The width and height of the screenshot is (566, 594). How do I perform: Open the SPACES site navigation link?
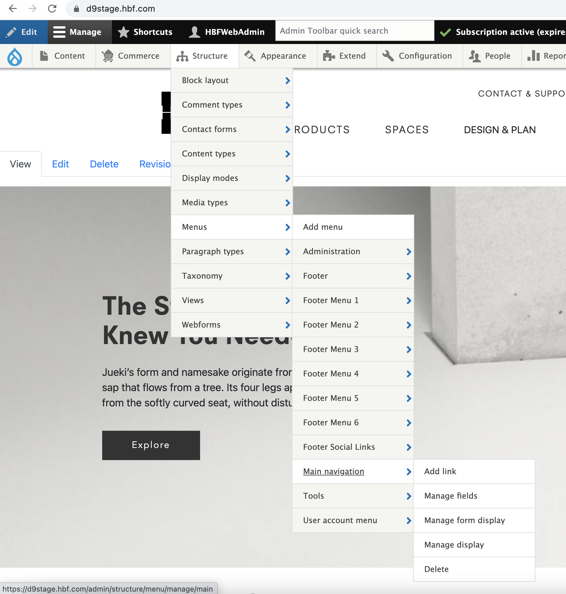(407, 130)
